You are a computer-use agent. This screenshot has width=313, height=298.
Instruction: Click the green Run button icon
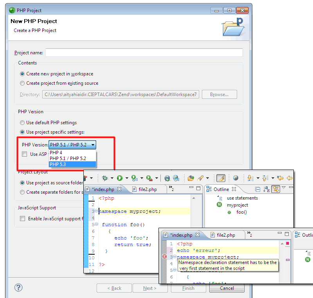pos(119,178)
